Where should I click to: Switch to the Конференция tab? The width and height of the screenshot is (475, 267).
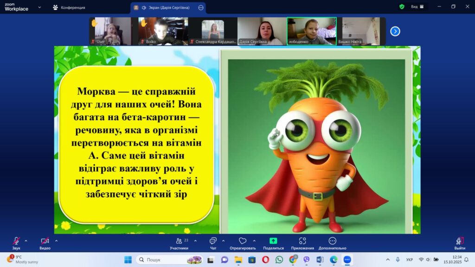(69, 7)
